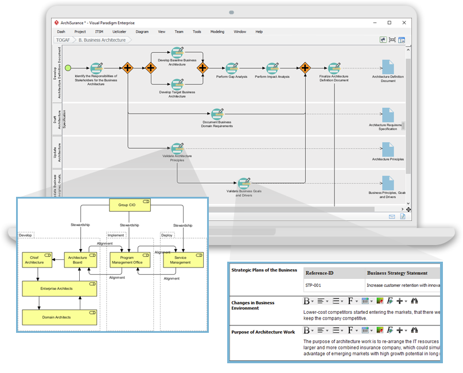Open the font settings icon in Purpose section
The image size is (463, 373).
tap(351, 332)
